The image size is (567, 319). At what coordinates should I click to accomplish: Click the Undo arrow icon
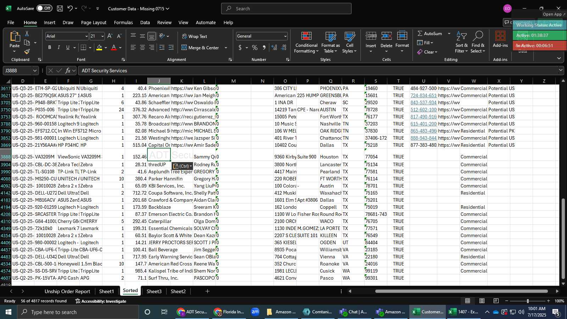point(70,9)
